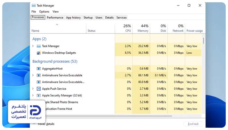This screenshot has width=228, height=130.
Task: Click the End task button
Action: (x=193, y=124)
